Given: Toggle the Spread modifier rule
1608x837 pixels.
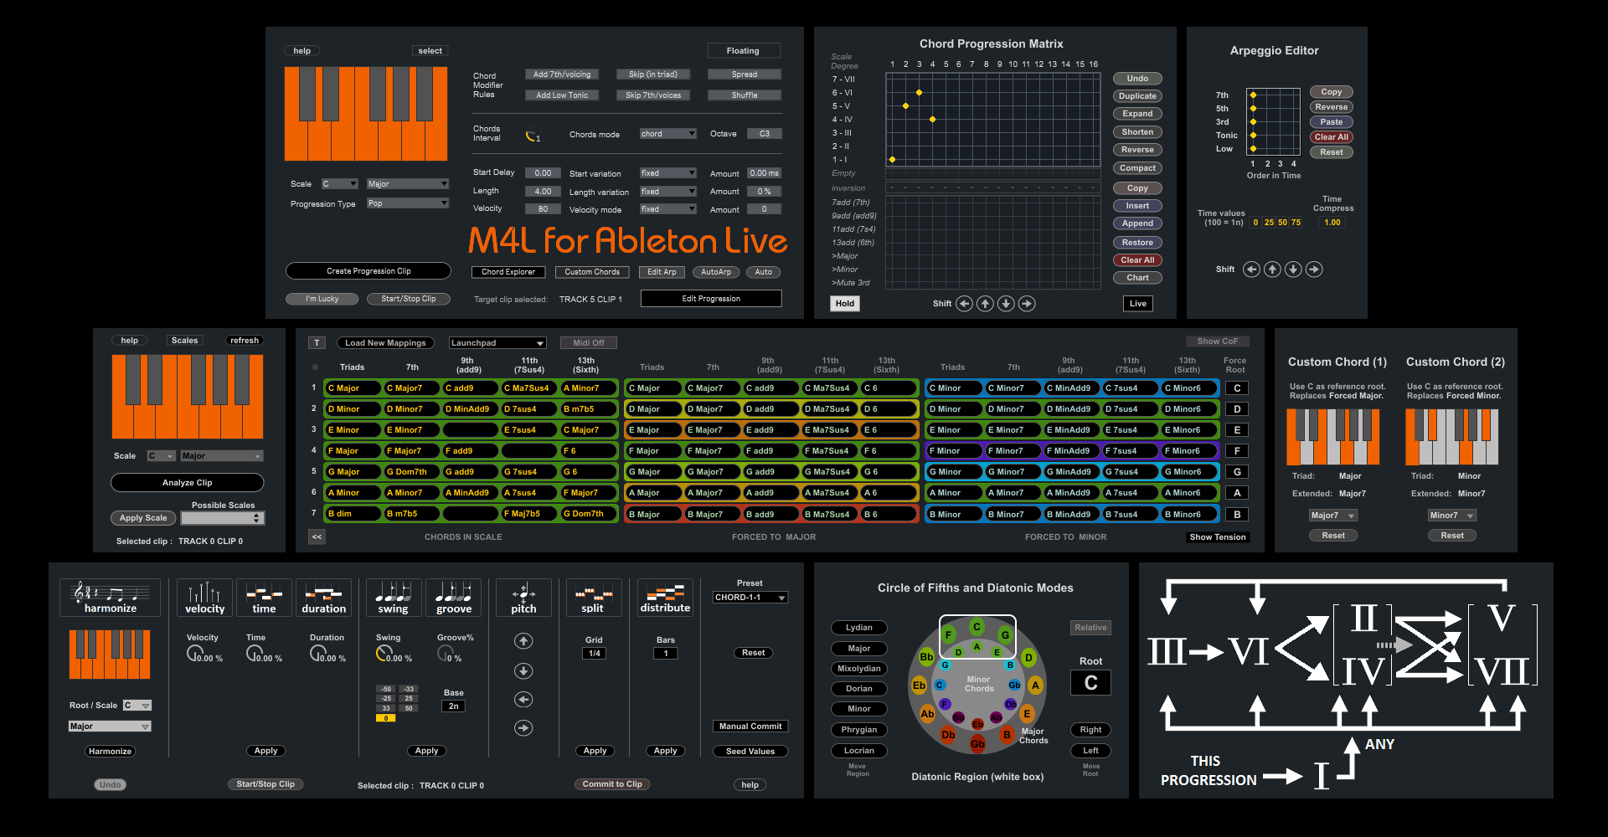Looking at the screenshot, I should point(744,74).
